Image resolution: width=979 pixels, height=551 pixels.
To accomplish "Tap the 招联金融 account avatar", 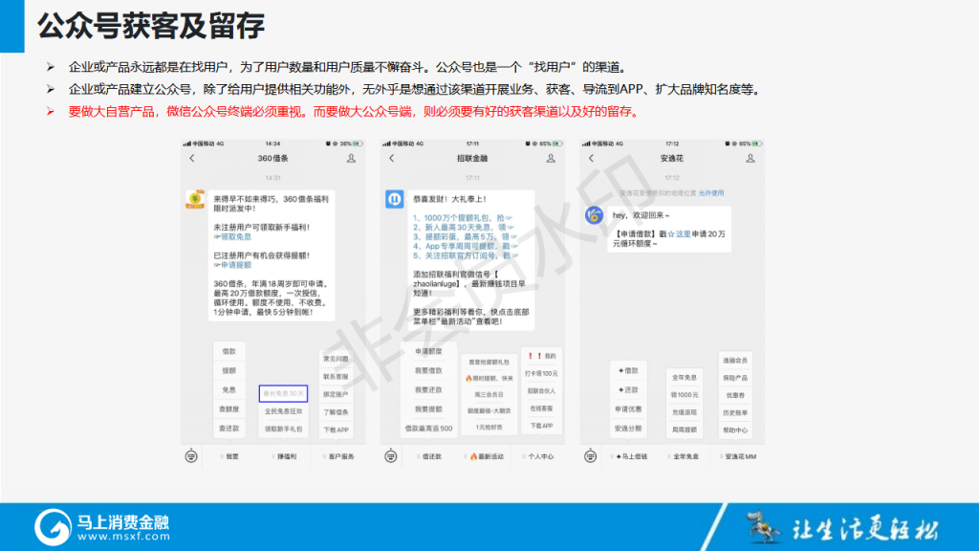I will point(395,199).
